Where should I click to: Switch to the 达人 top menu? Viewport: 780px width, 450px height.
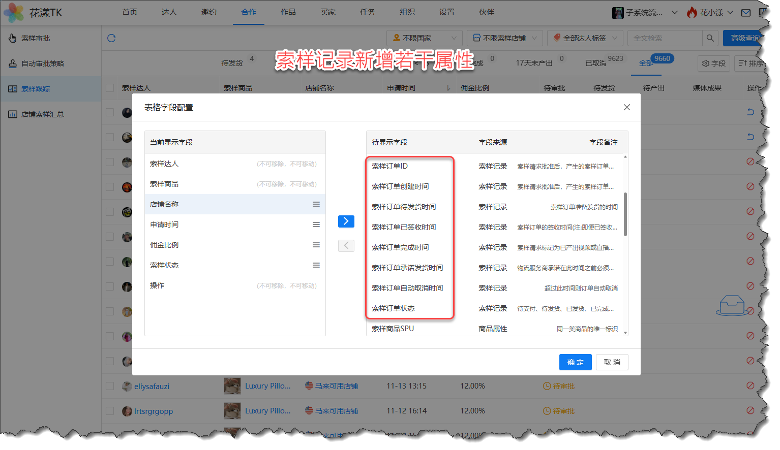coord(169,12)
